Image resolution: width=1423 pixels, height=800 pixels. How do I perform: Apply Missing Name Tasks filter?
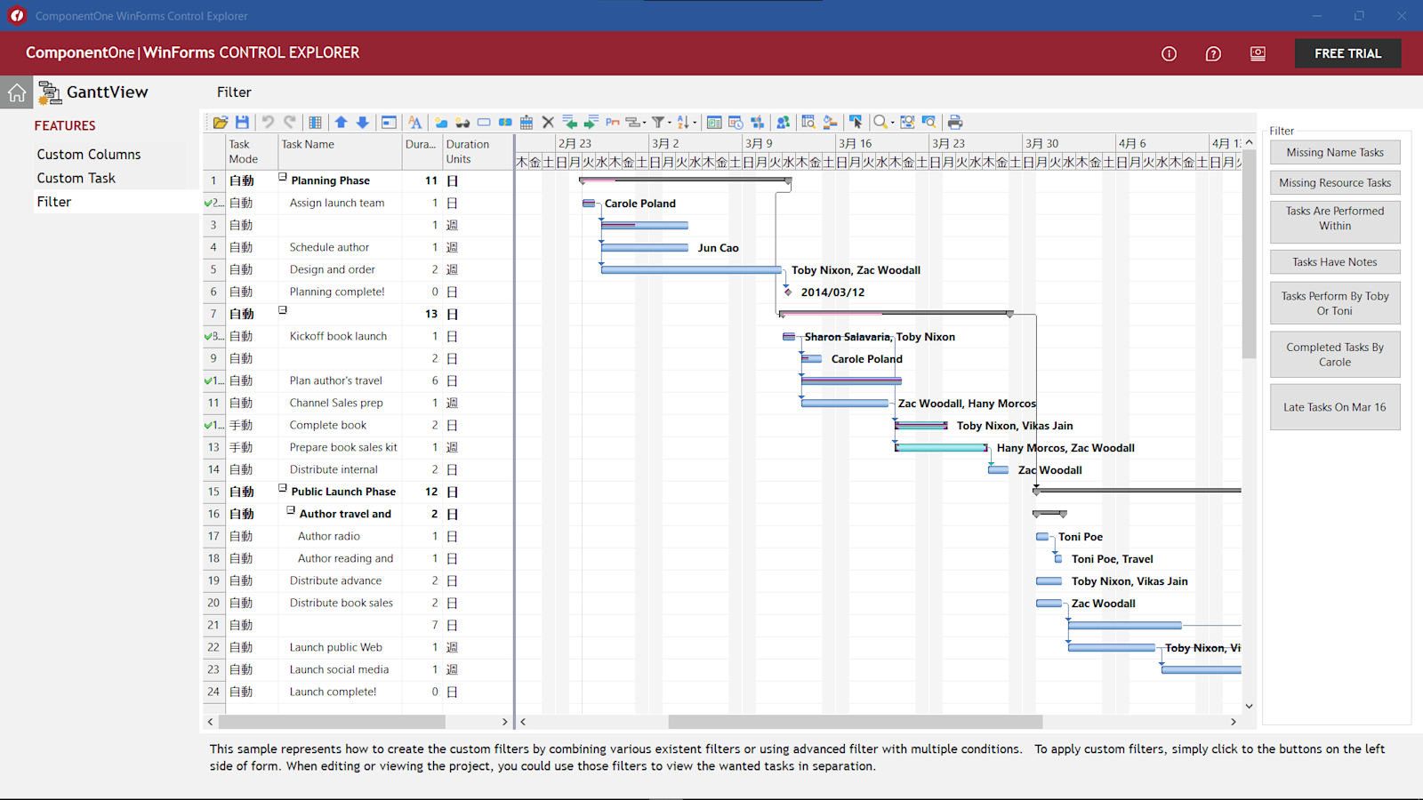[1335, 153]
